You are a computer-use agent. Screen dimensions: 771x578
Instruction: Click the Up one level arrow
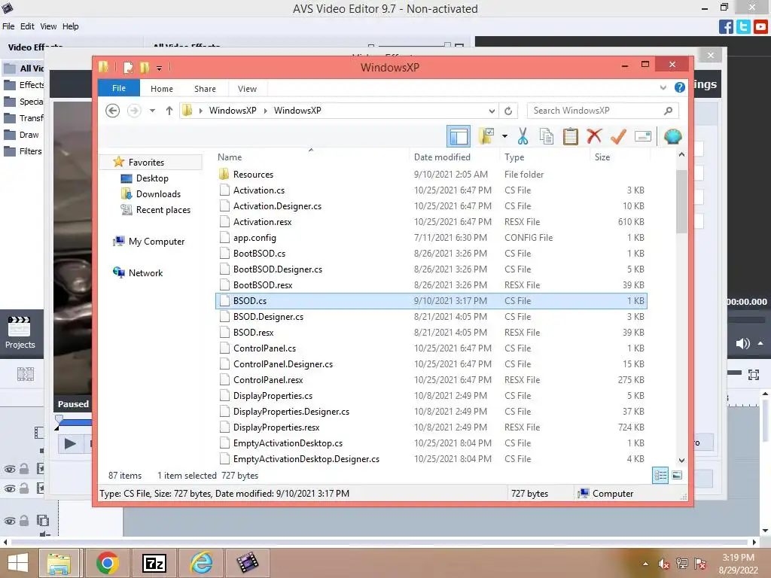tap(169, 111)
